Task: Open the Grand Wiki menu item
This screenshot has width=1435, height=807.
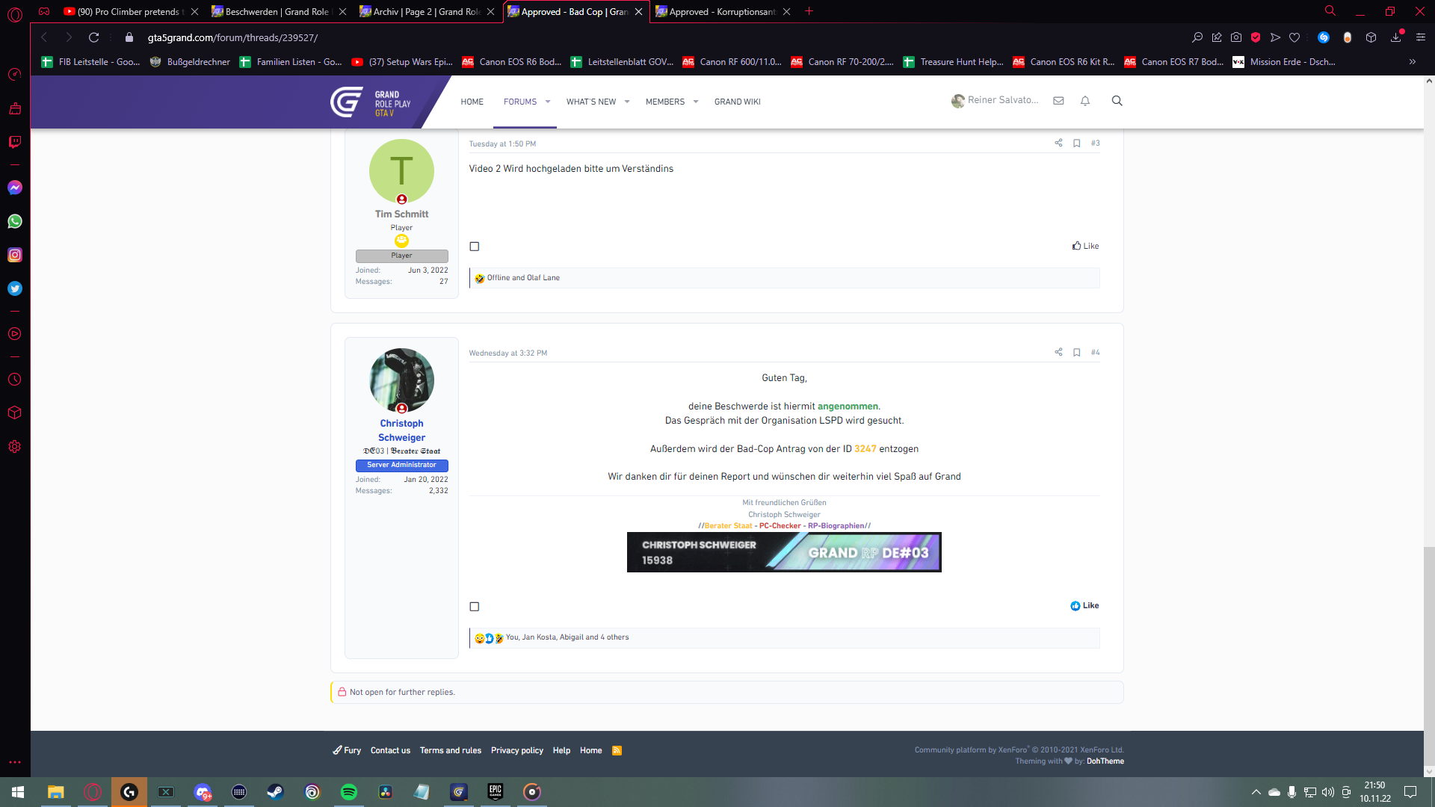Action: coord(737,102)
